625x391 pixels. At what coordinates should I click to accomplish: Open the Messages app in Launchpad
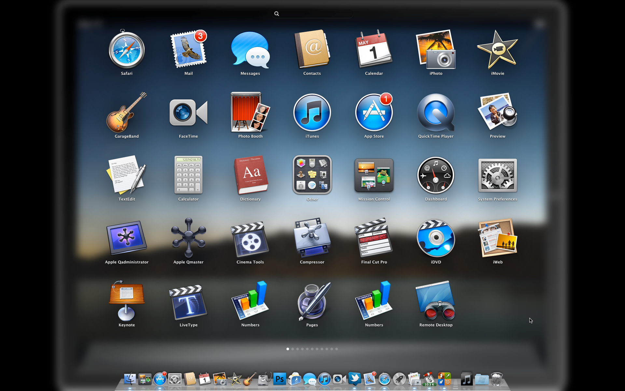250,50
